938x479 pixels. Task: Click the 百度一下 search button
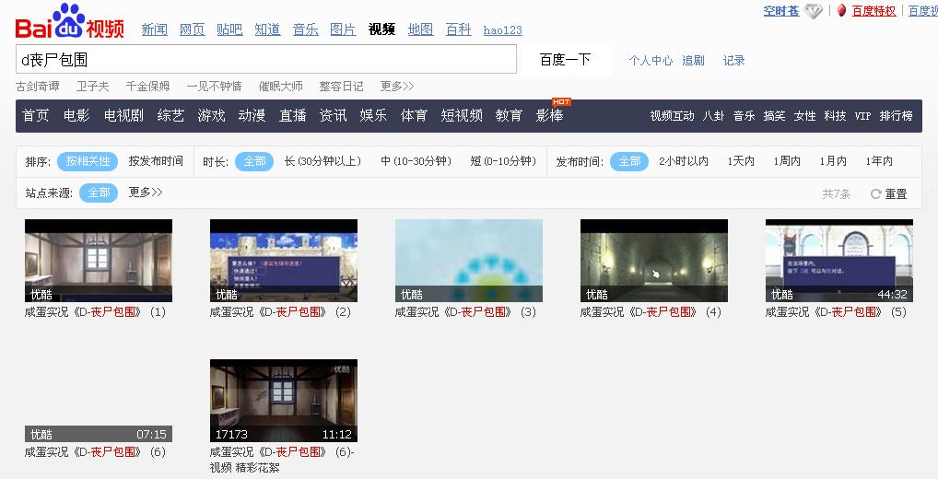[565, 59]
